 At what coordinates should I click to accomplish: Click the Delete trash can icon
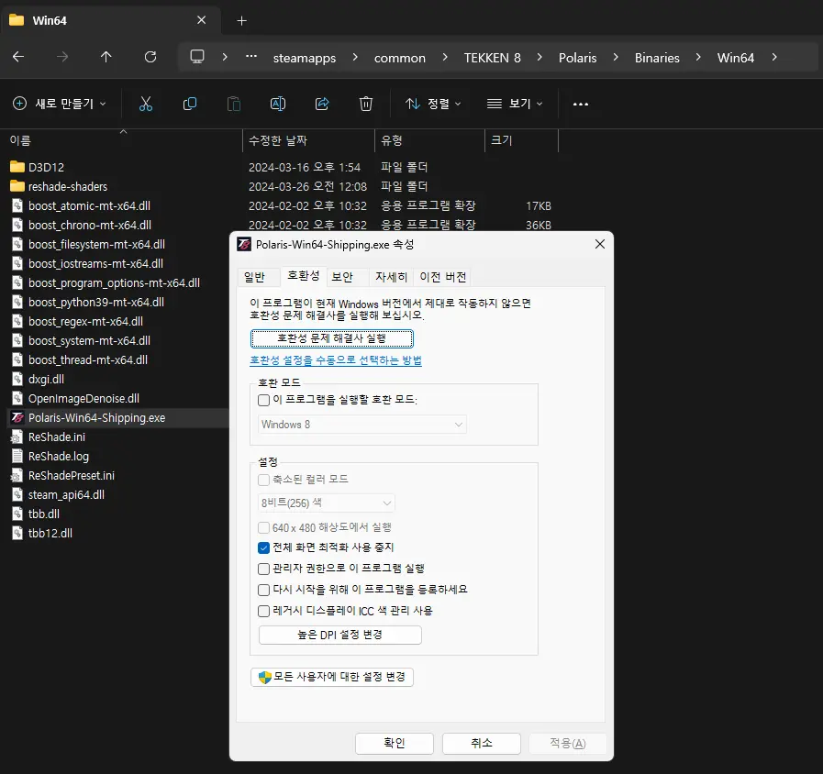pyautogui.click(x=366, y=104)
